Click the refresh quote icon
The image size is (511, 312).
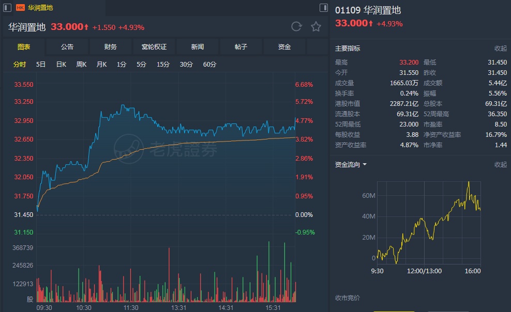pos(296,27)
